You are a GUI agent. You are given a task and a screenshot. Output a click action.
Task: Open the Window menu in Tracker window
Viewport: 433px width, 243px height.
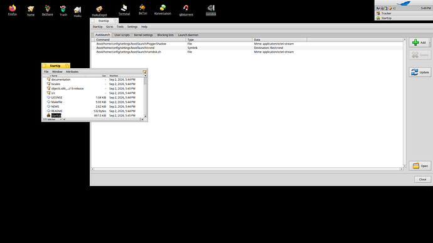(x=57, y=71)
